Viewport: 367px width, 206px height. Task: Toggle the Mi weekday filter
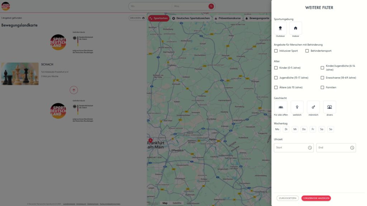[x=295, y=129]
